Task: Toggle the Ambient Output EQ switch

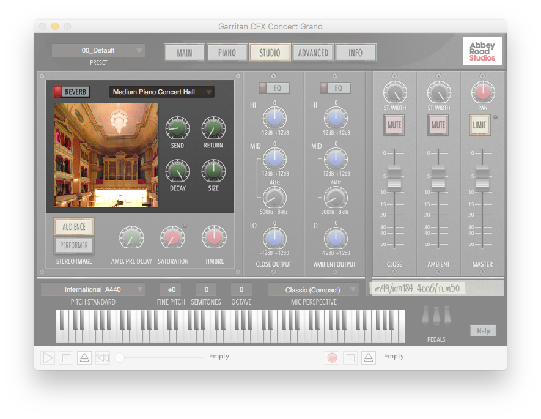Action: pyautogui.click(x=336, y=88)
